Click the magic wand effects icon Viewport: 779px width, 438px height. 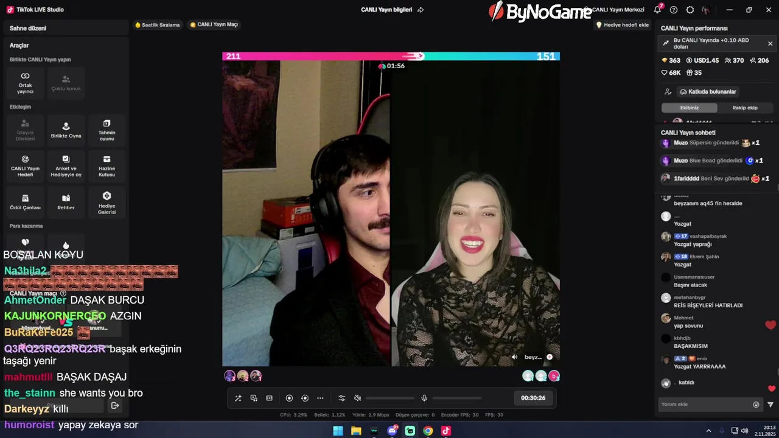click(238, 398)
